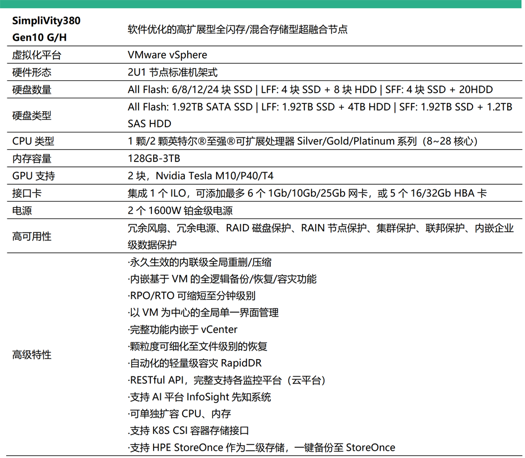Select the '2 个 1600W 铂金级电源' value

click(180, 211)
